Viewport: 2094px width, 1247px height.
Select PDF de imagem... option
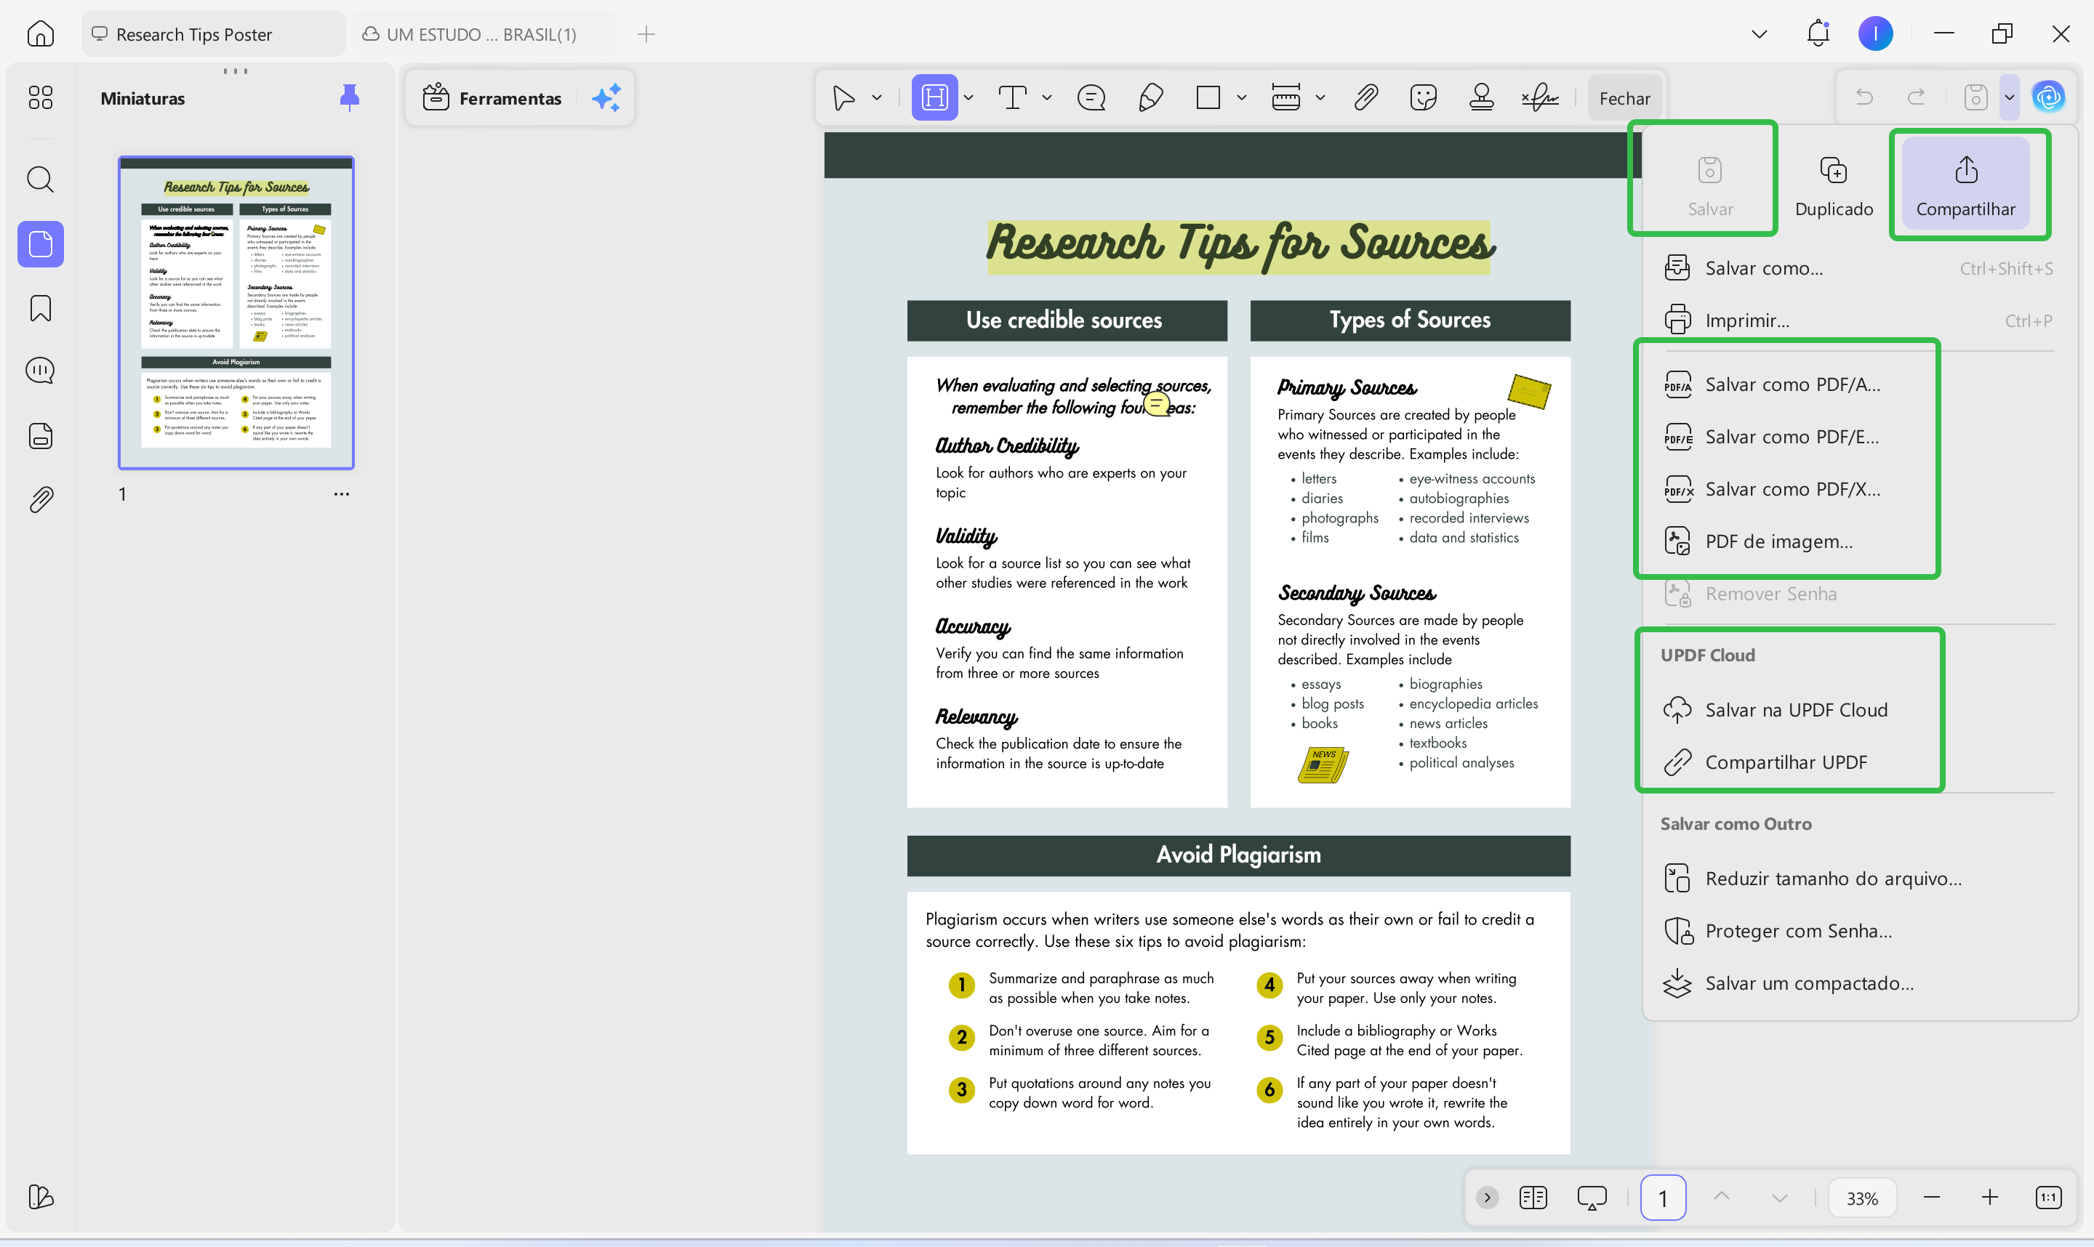tap(1858, 541)
